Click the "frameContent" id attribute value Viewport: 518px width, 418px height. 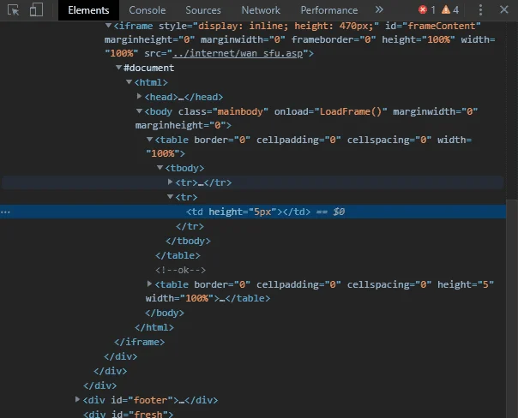tap(442, 26)
